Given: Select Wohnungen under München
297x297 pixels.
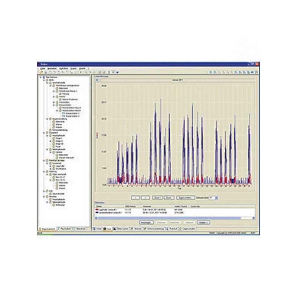Looking at the screenshot, I should pos(61,205).
